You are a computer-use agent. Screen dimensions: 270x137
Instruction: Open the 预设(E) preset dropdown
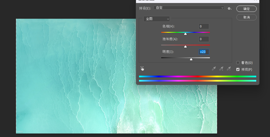click(189, 8)
